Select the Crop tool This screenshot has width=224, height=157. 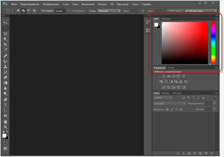[5, 44]
